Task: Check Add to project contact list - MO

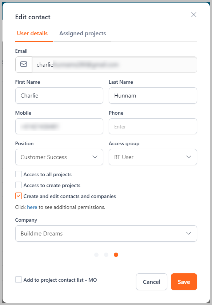Action: (19, 280)
